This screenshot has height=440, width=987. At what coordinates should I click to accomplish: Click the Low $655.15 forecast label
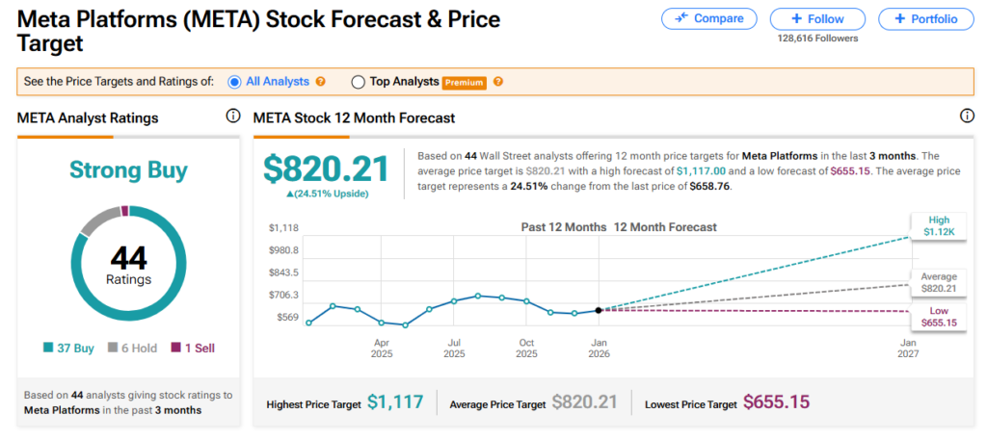click(938, 316)
